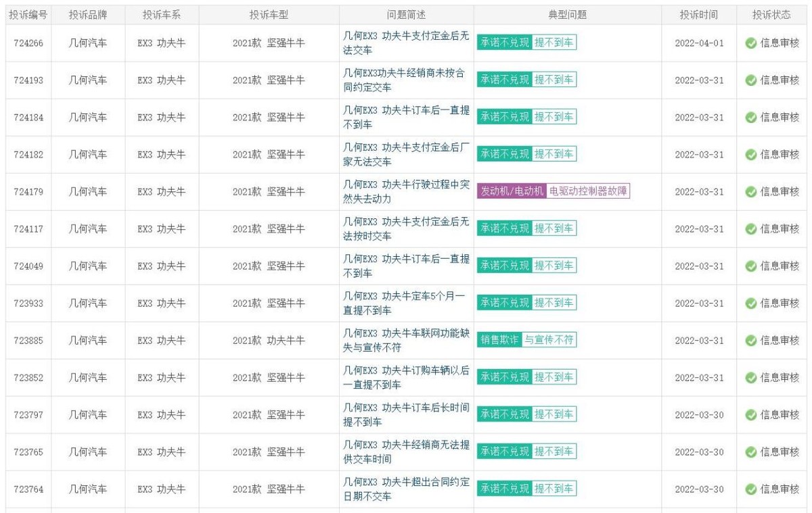Open complaint '几何EX3 功夫牛订车后长时间提不到车'

click(x=406, y=415)
